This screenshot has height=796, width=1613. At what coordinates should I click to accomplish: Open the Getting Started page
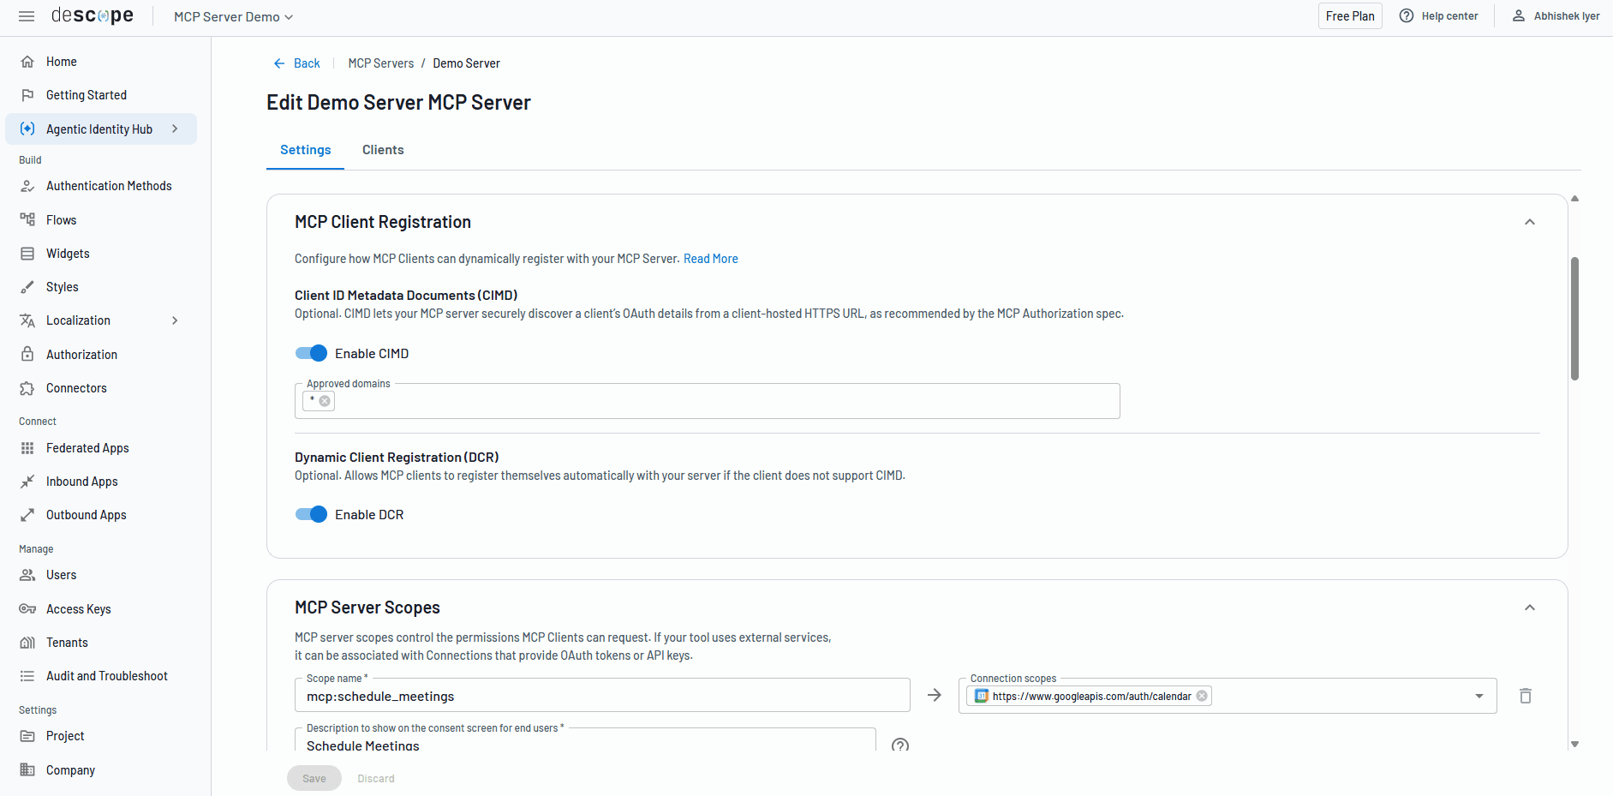coord(86,94)
